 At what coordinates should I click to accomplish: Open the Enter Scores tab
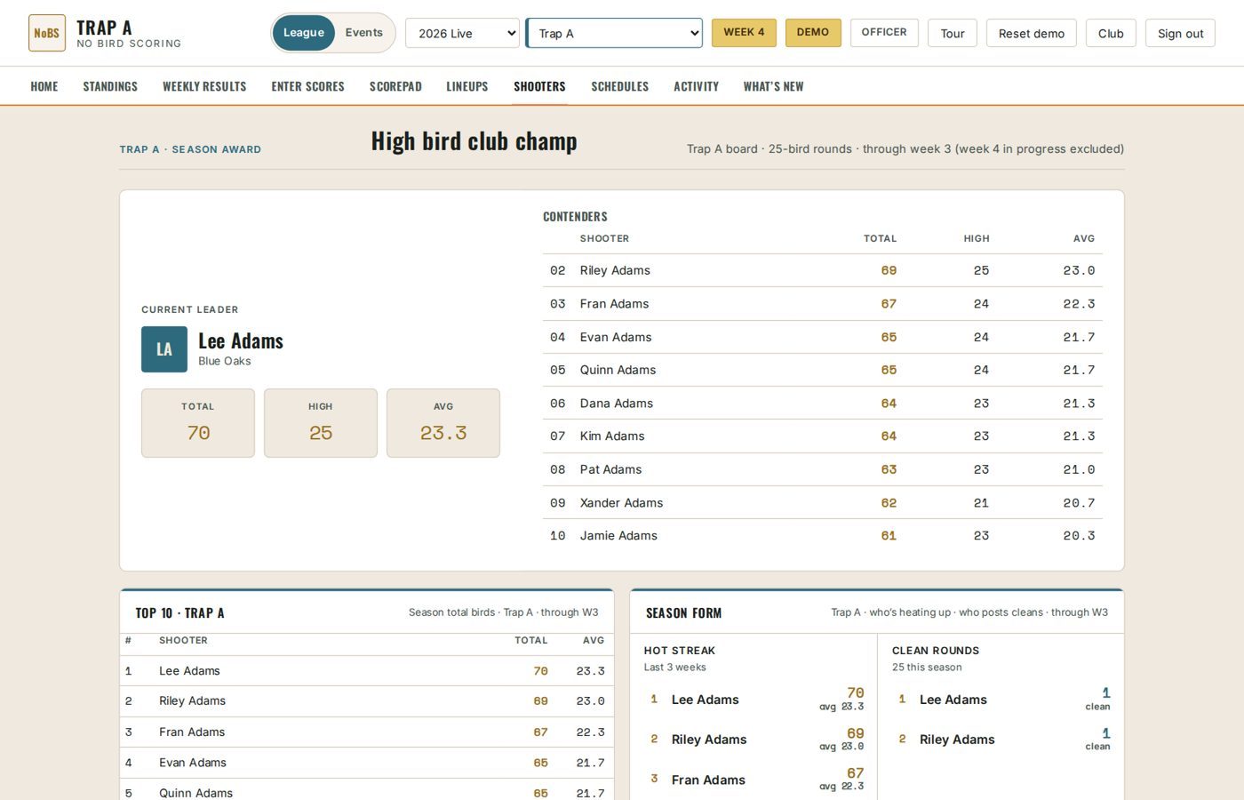pyautogui.click(x=307, y=86)
